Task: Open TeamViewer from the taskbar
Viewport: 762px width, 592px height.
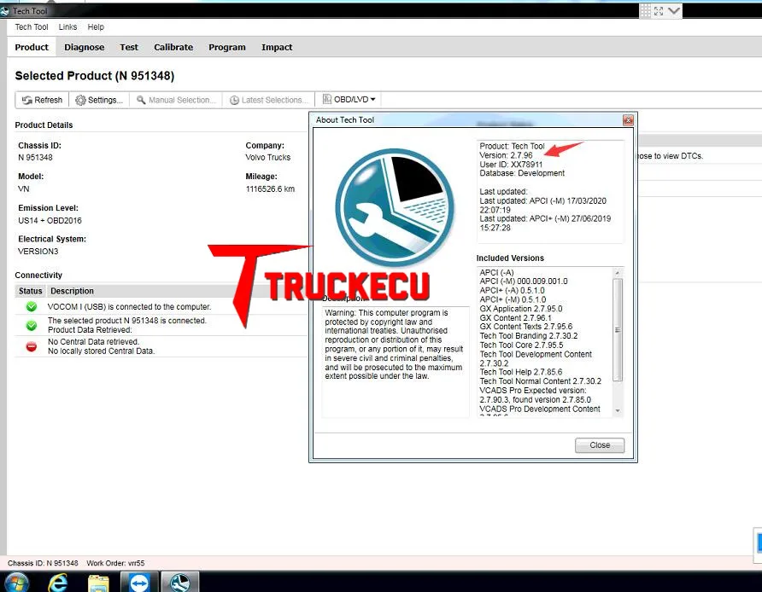Action: (x=139, y=583)
